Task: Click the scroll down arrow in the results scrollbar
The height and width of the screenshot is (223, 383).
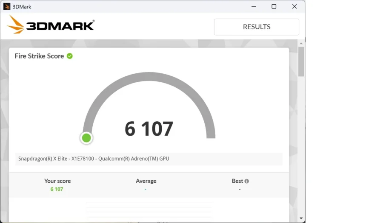Action: coord(301,218)
